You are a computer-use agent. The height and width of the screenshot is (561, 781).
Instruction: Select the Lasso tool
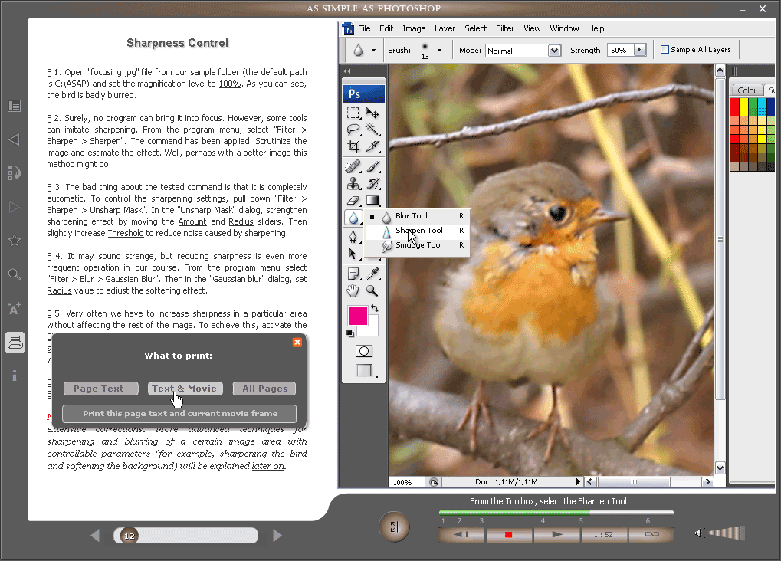(x=353, y=130)
